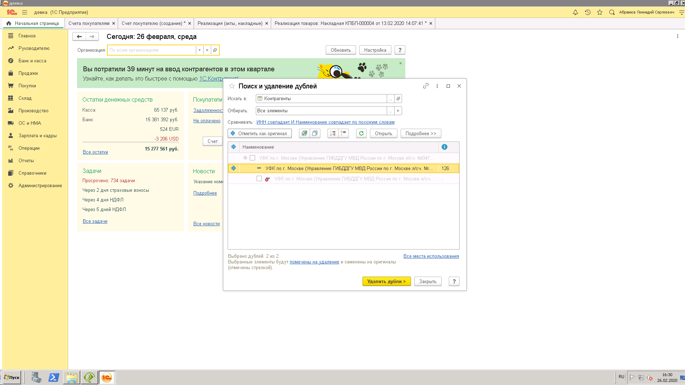
Task: Uncheck all duplicates icon button
Action: tap(315, 133)
